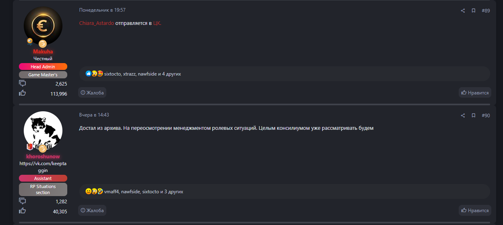Like Makuha's post with Нравится
Viewport: 503px width, 225px height.
click(475, 93)
